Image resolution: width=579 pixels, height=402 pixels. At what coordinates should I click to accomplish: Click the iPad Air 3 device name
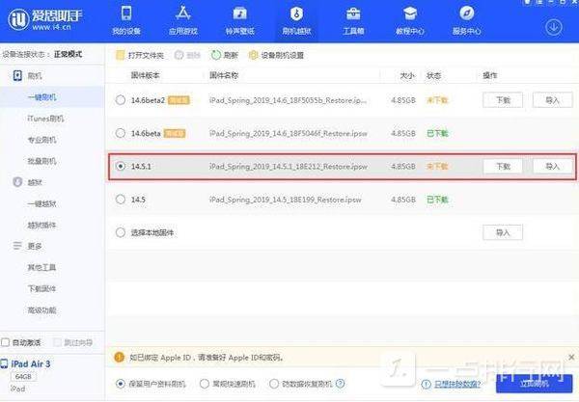[31, 364]
